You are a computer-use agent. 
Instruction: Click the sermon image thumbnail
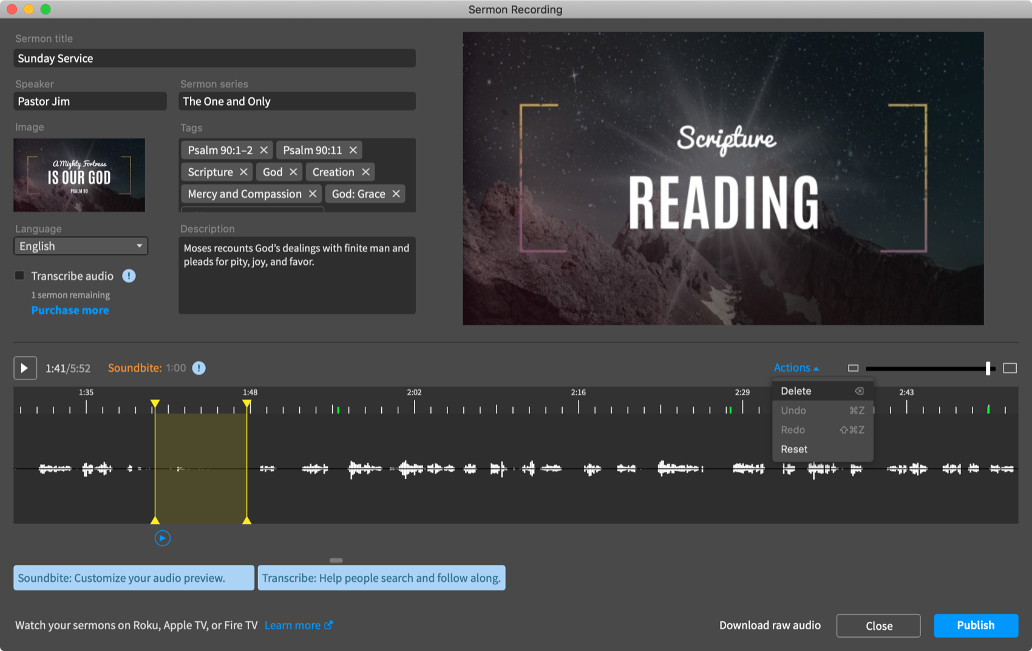tap(80, 176)
